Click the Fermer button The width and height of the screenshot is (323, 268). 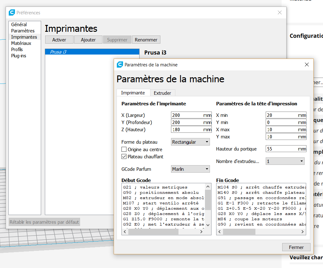[x=296, y=247]
